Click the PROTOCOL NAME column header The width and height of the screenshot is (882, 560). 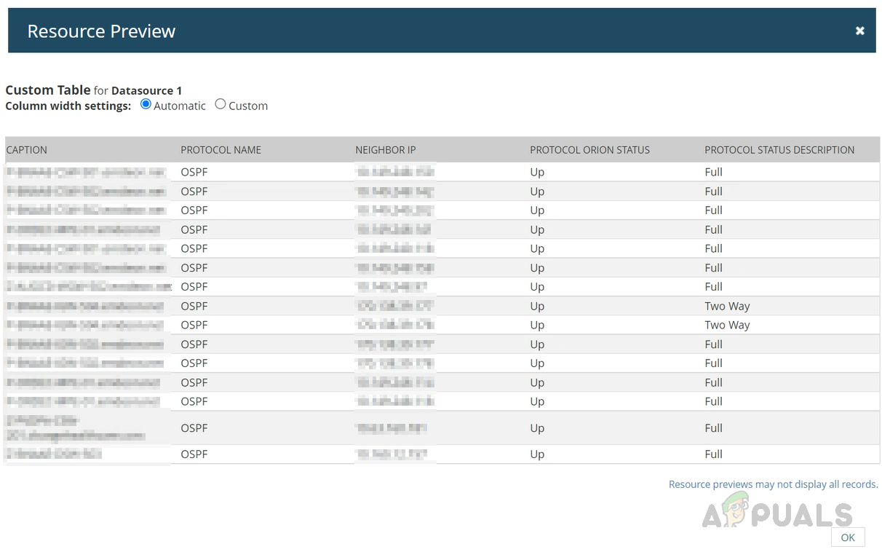pyautogui.click(x=220, y=150)
